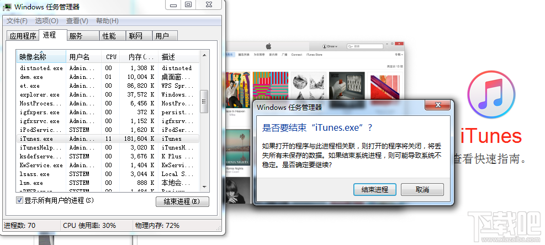
Task: Click 进程数: 70 in status bar
Action: (x=20, y=226)
